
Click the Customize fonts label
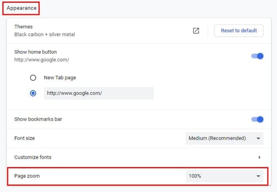click(33, 157)
